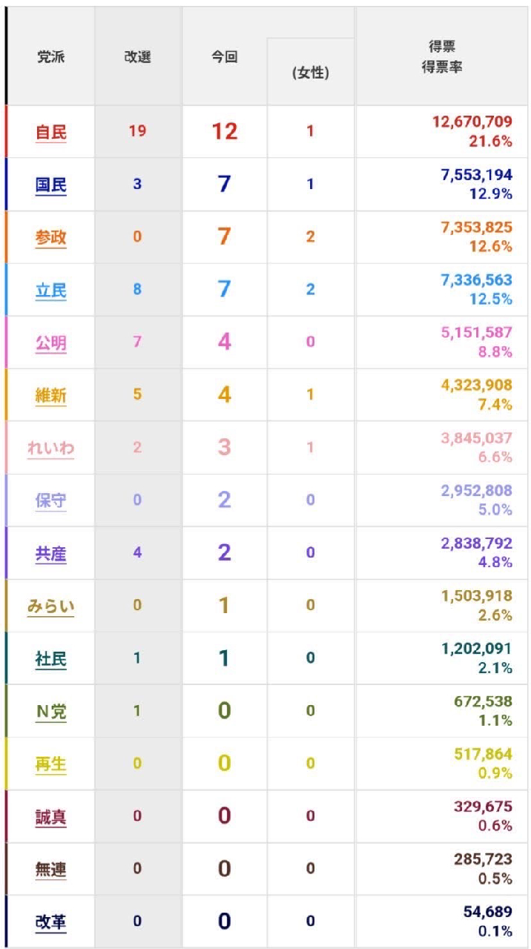Open the 国民 party link

[x=50, y=185]
